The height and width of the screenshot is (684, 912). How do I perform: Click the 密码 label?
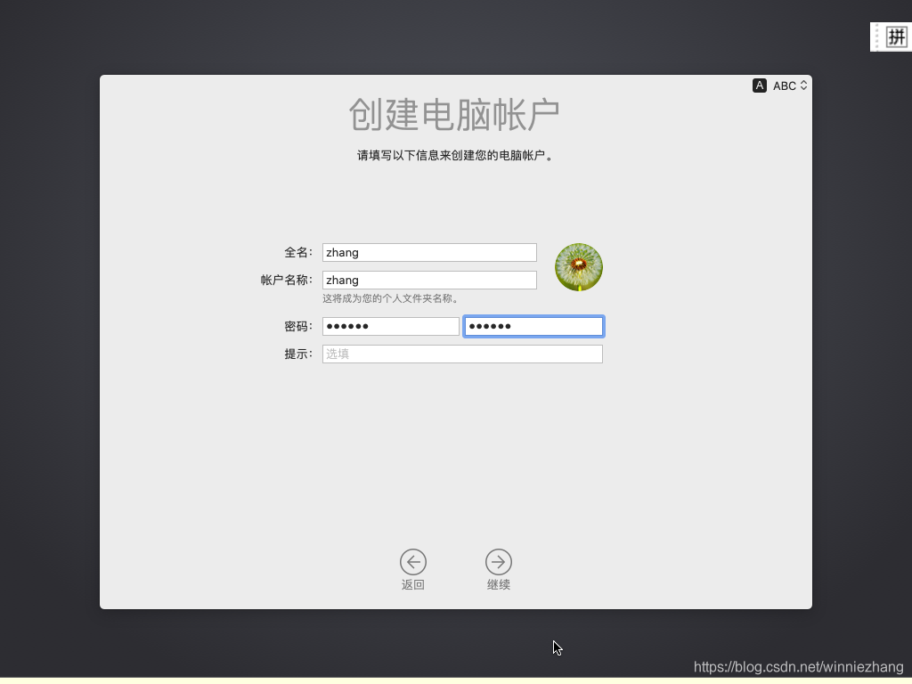[297, 326]
